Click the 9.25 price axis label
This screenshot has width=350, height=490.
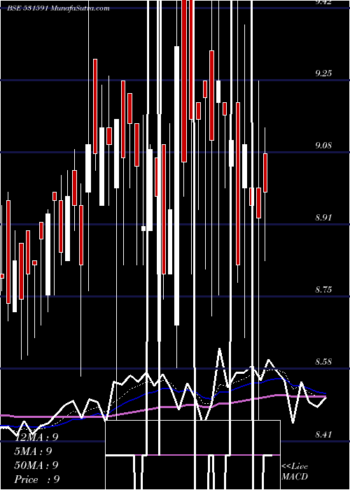coord(323,73)
